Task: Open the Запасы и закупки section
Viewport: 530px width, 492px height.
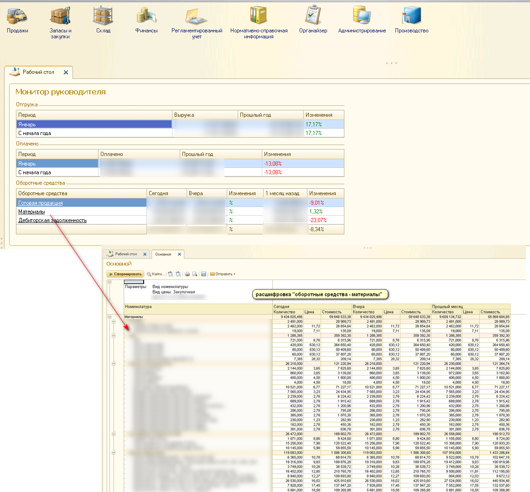Action: [x=60, y=21]
